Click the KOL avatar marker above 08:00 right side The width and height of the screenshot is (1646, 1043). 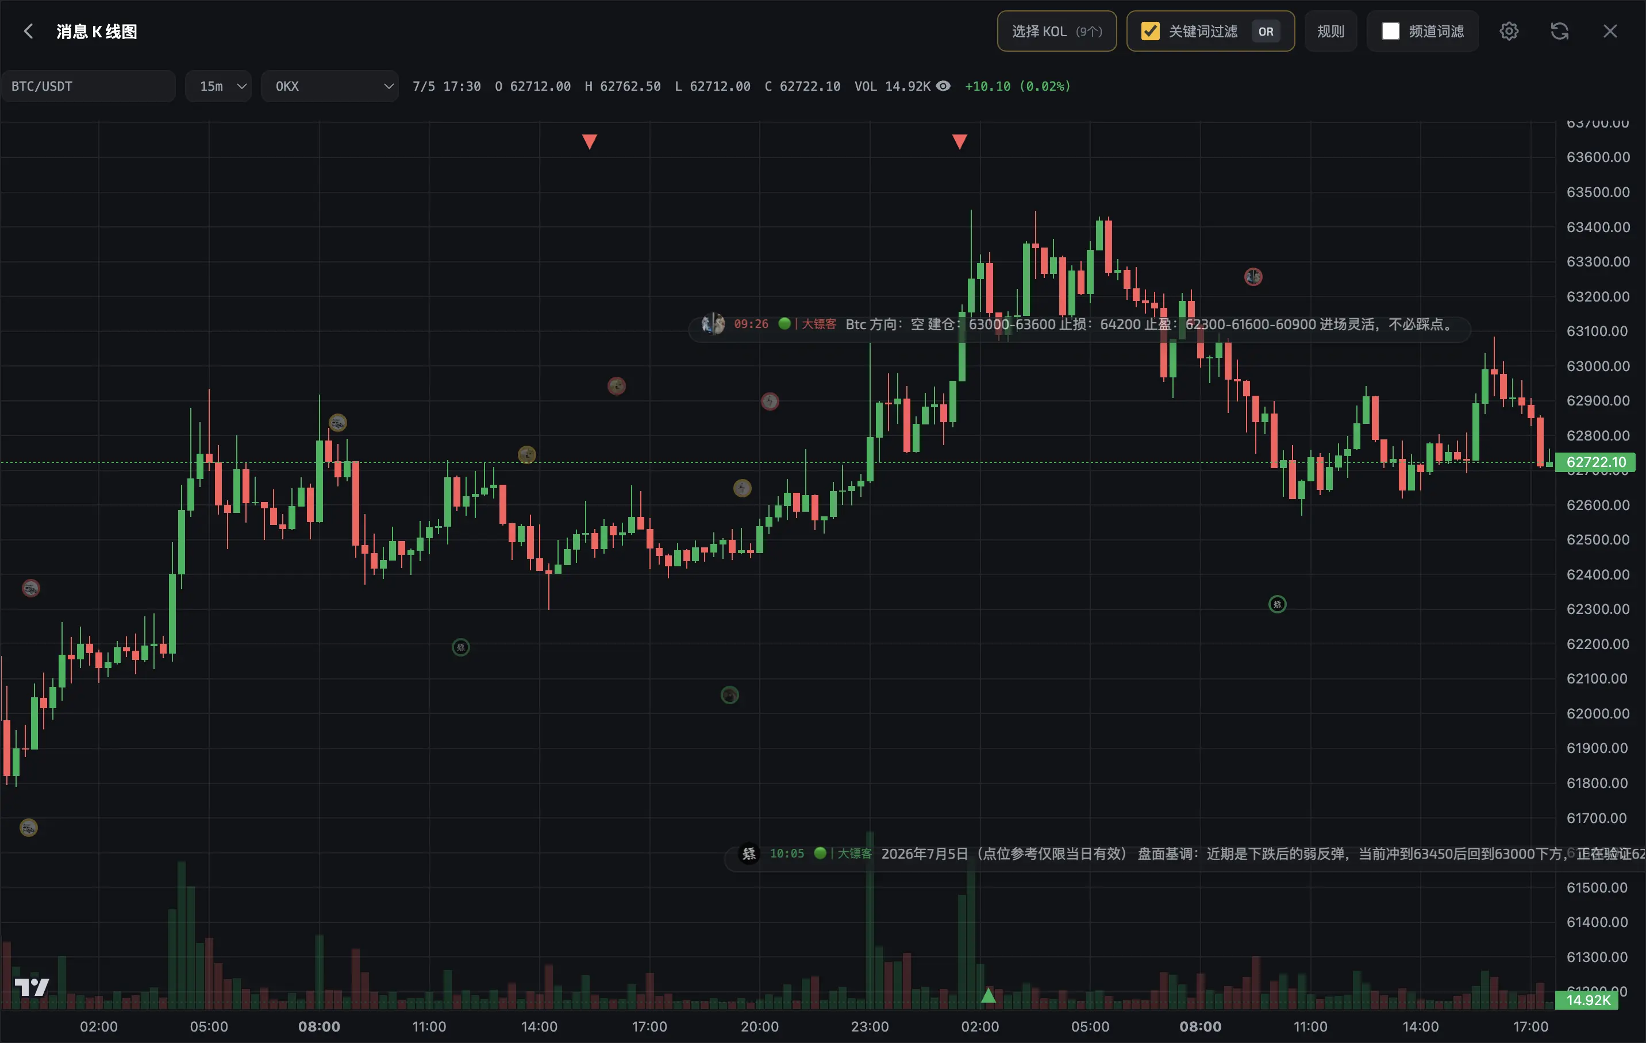tap(1253, 277)
